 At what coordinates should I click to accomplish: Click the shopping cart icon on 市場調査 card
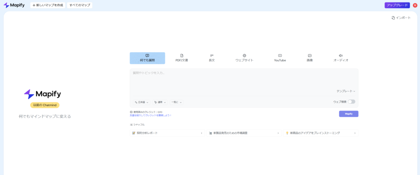point(210,133)
